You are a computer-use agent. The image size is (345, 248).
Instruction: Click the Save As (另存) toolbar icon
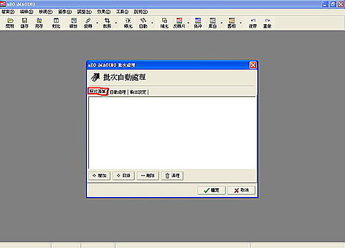(39, 23)
